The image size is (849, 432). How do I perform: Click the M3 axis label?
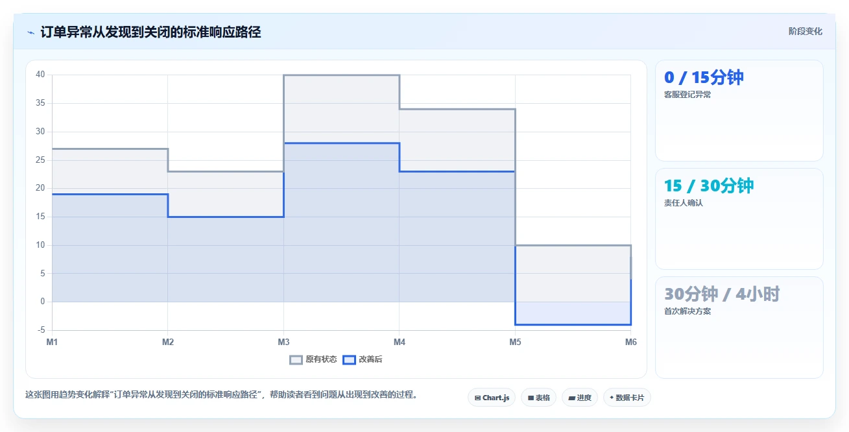pos(283,342)
